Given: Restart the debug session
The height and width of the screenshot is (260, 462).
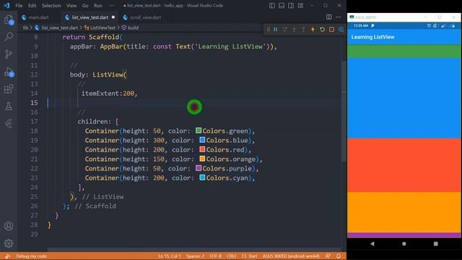Looking at the screenshot, I should click(322, 30).
